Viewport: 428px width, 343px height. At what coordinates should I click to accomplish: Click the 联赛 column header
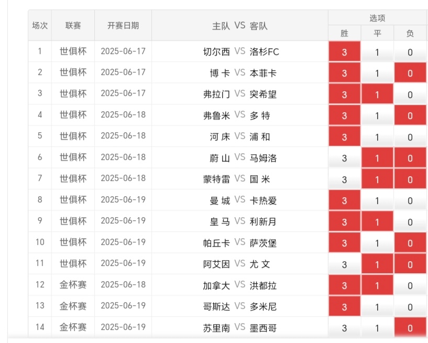[73, 25]
